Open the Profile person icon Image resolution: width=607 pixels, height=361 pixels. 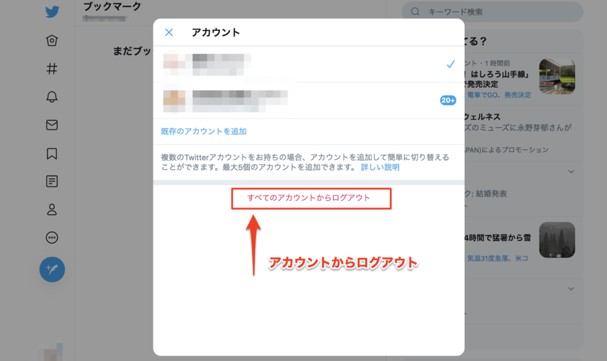52,209
